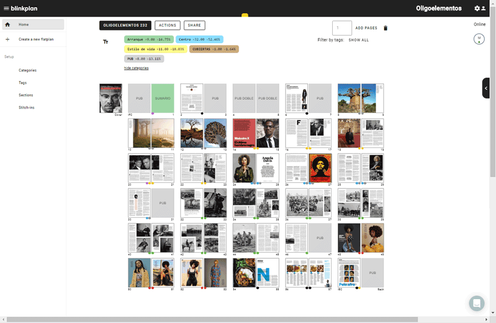Click the vertical scrollbar
Image resolution: width=496 pixels, height=323 pixels.
click(x=493, y=92)
